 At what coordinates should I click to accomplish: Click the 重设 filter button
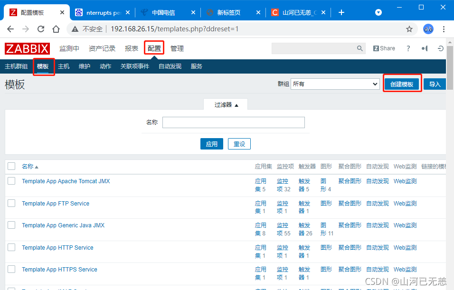pyautogui.click(x=239, y=144)
